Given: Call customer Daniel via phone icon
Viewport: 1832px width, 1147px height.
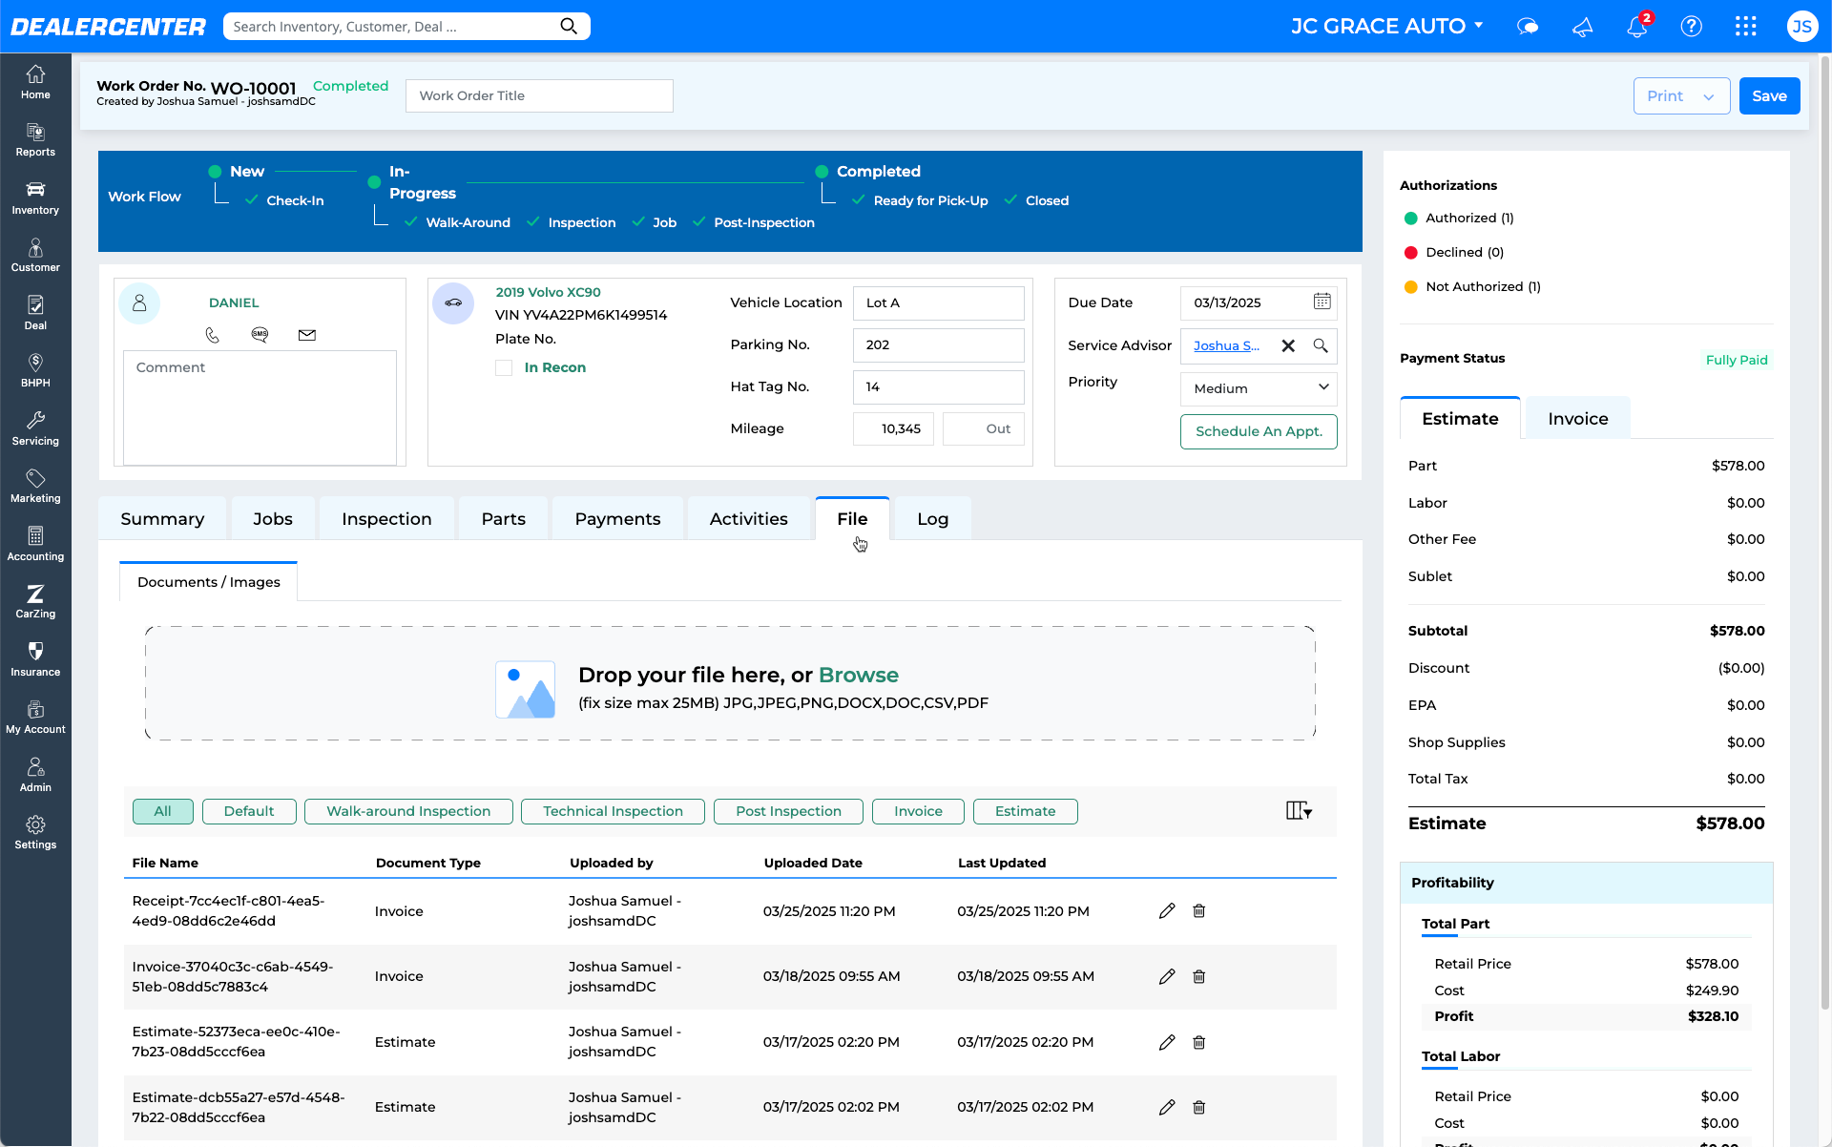Looking at the screenshot, I should [212, 335].
